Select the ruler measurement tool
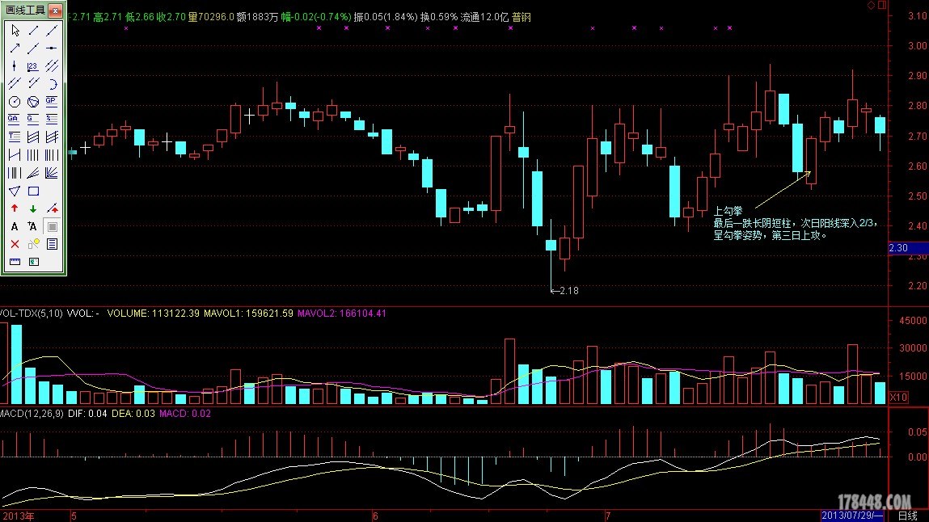This screenshot has height=522, width=929. pyautogui.click(x=15, y=262)
